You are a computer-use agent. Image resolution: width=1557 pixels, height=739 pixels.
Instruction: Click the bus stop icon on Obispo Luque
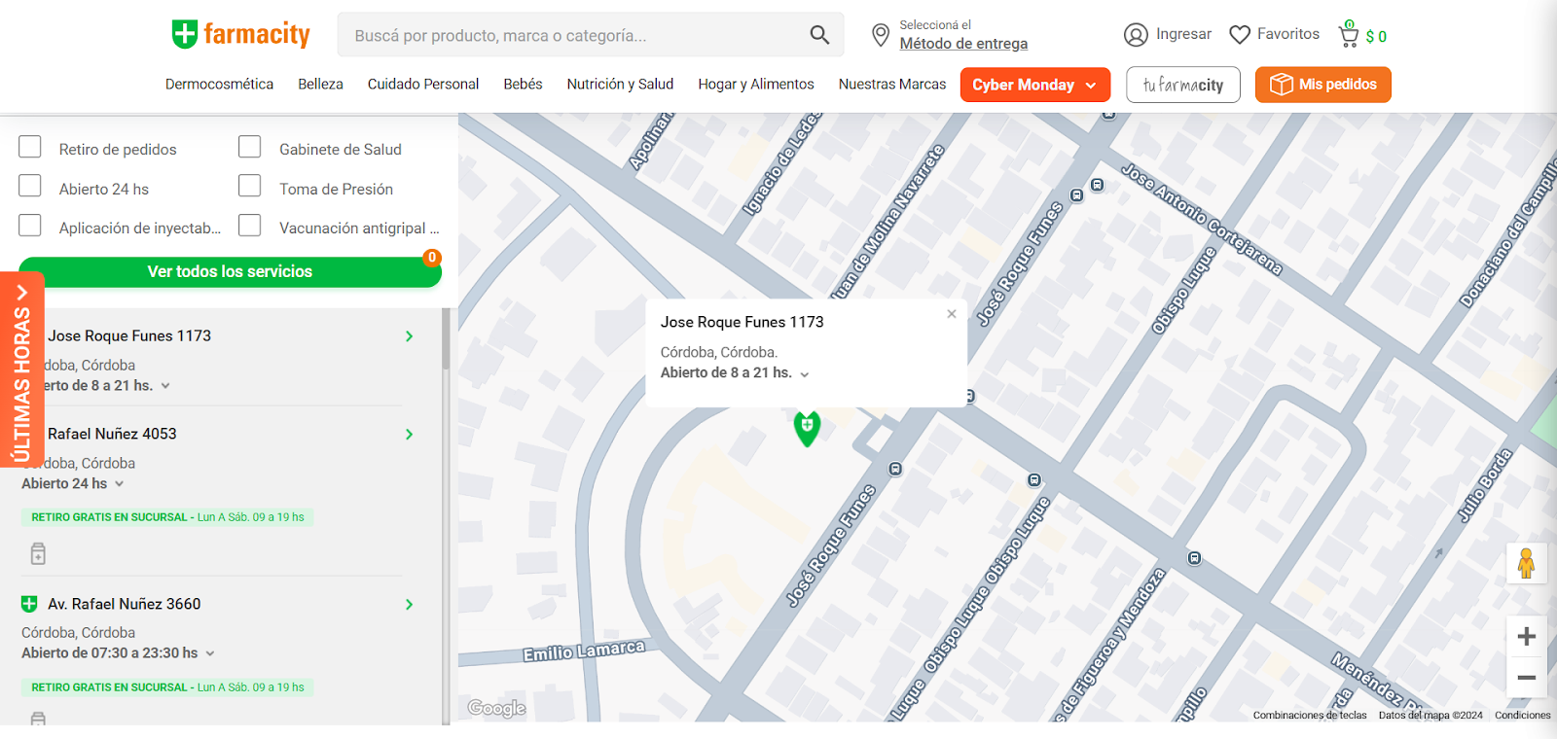click(x=1034, y=480)
